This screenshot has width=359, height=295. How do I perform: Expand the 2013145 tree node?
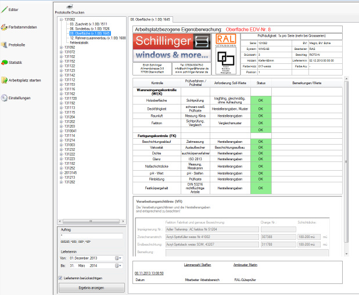61,172
